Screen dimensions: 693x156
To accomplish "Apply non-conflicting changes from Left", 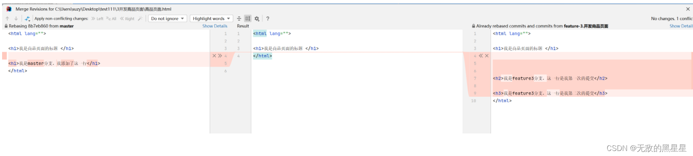I will [97, 18].
